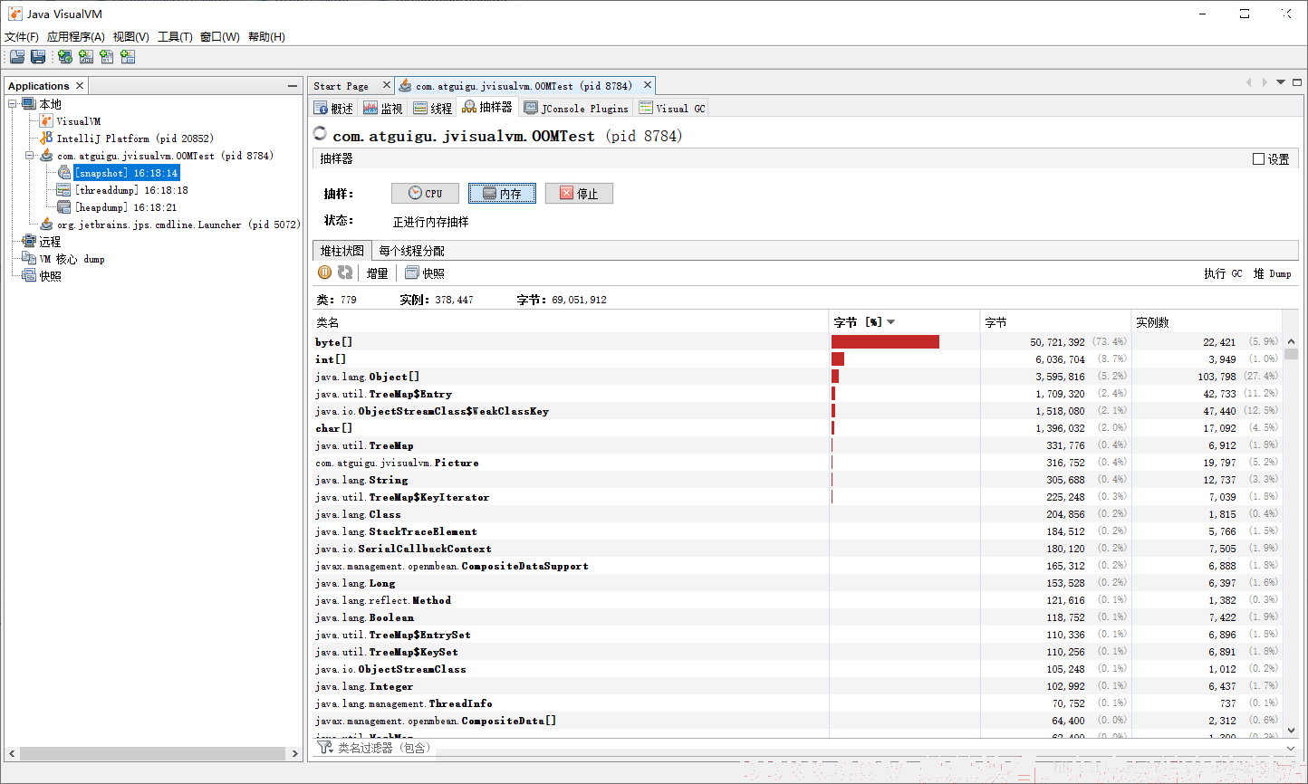Switch to the 线程 tab
Screen dimensions: 1308x784
[x=433, y=108]
